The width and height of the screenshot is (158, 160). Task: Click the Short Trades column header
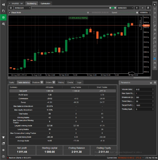[102, 87]
